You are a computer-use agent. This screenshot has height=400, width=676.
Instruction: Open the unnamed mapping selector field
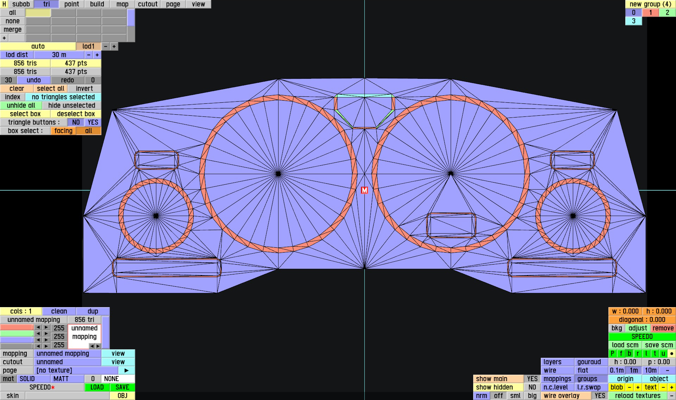click(x=67, y=354)
